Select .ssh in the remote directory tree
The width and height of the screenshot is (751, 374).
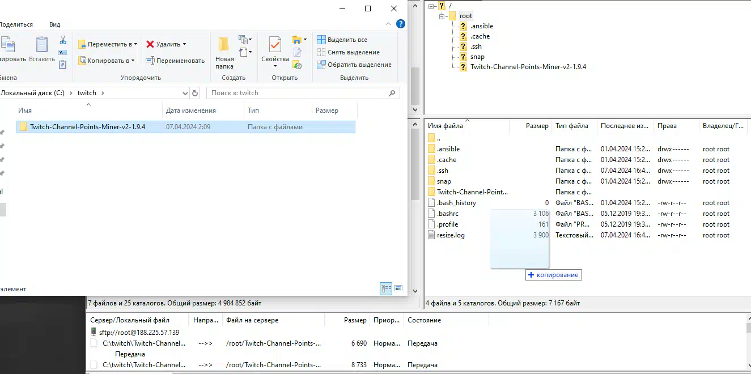tap(476, 46)
